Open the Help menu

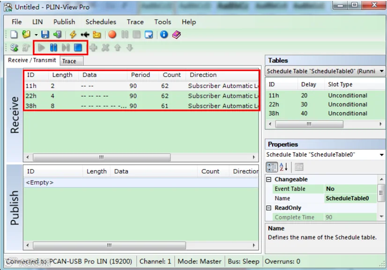[x=189, y=22]
